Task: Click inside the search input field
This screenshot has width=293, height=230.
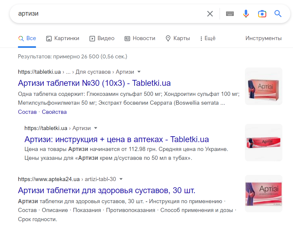Action: pos(109,14)
